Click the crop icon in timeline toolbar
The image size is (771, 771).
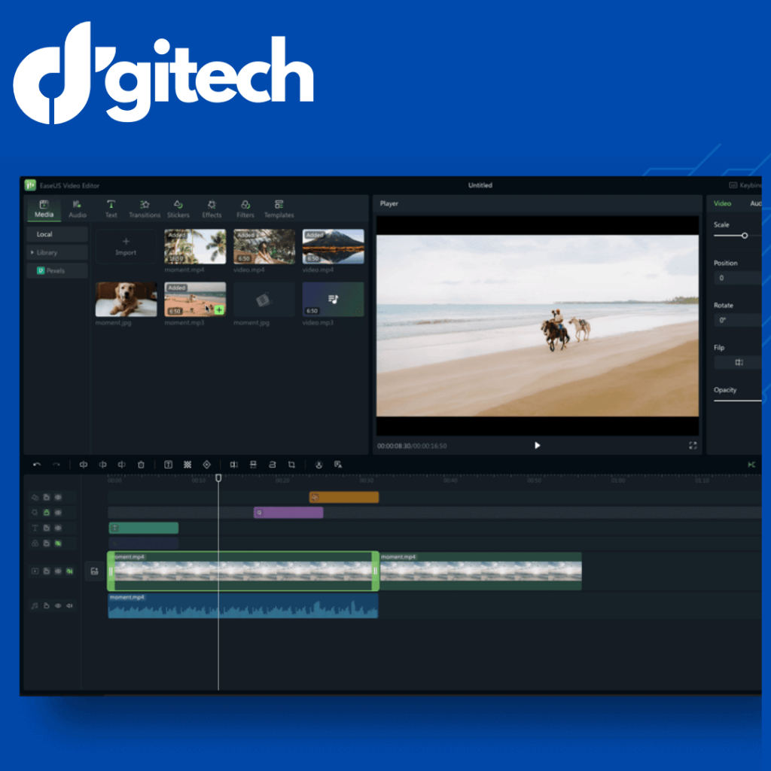click(291, 465)
